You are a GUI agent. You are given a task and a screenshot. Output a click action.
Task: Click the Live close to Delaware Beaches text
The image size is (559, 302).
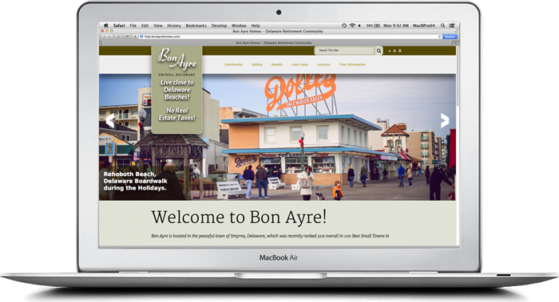176,89
